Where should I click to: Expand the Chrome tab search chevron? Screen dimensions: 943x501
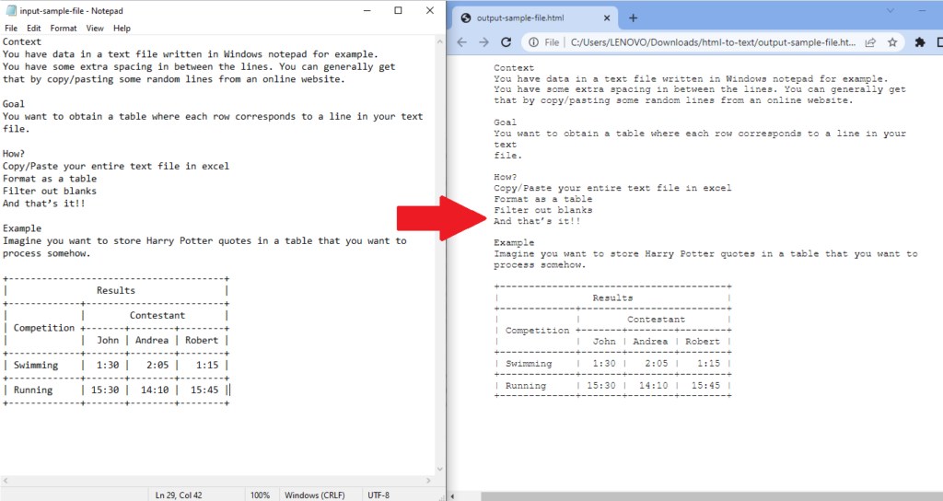tap(890, 10)
